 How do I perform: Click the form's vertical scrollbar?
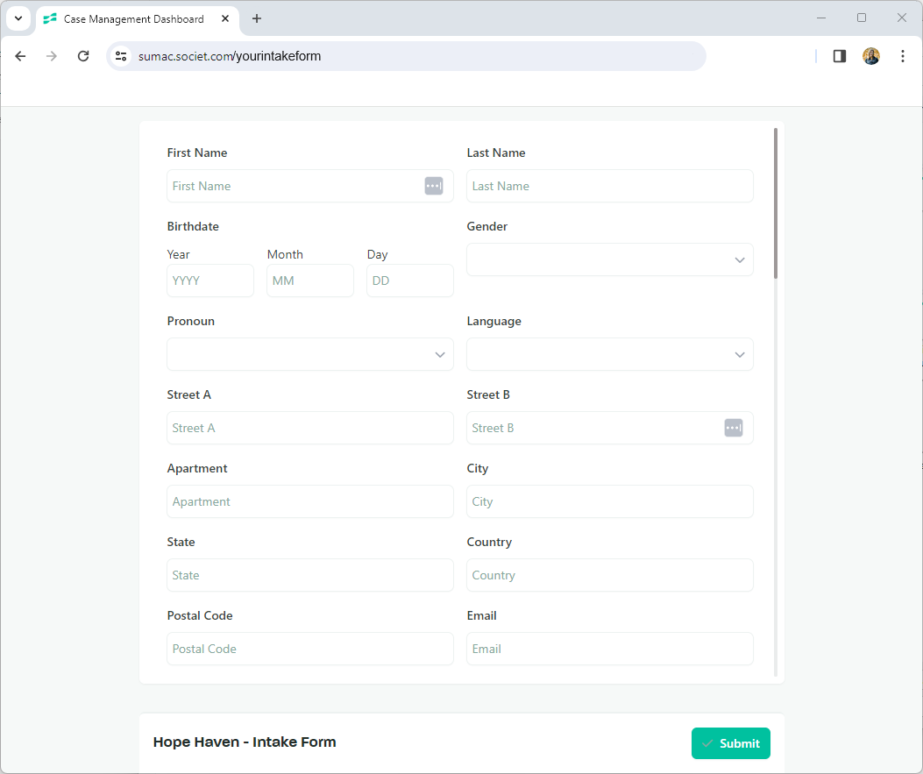pos(775,203)
